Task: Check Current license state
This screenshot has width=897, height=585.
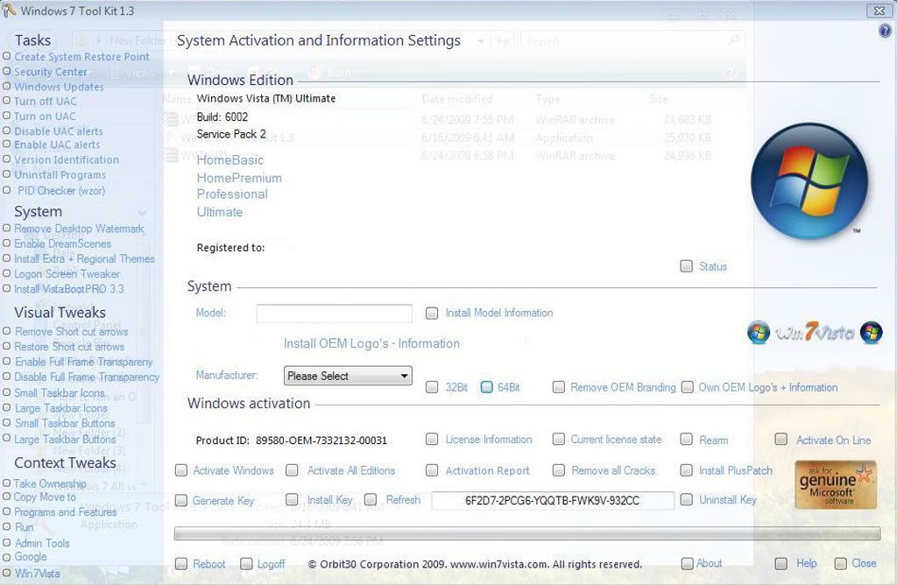Action: click(x=558, y=439)
